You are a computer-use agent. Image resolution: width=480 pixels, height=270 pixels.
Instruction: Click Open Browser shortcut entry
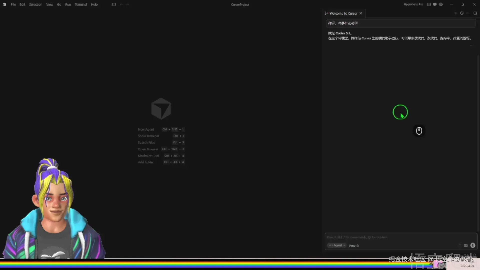click(161, 149)
